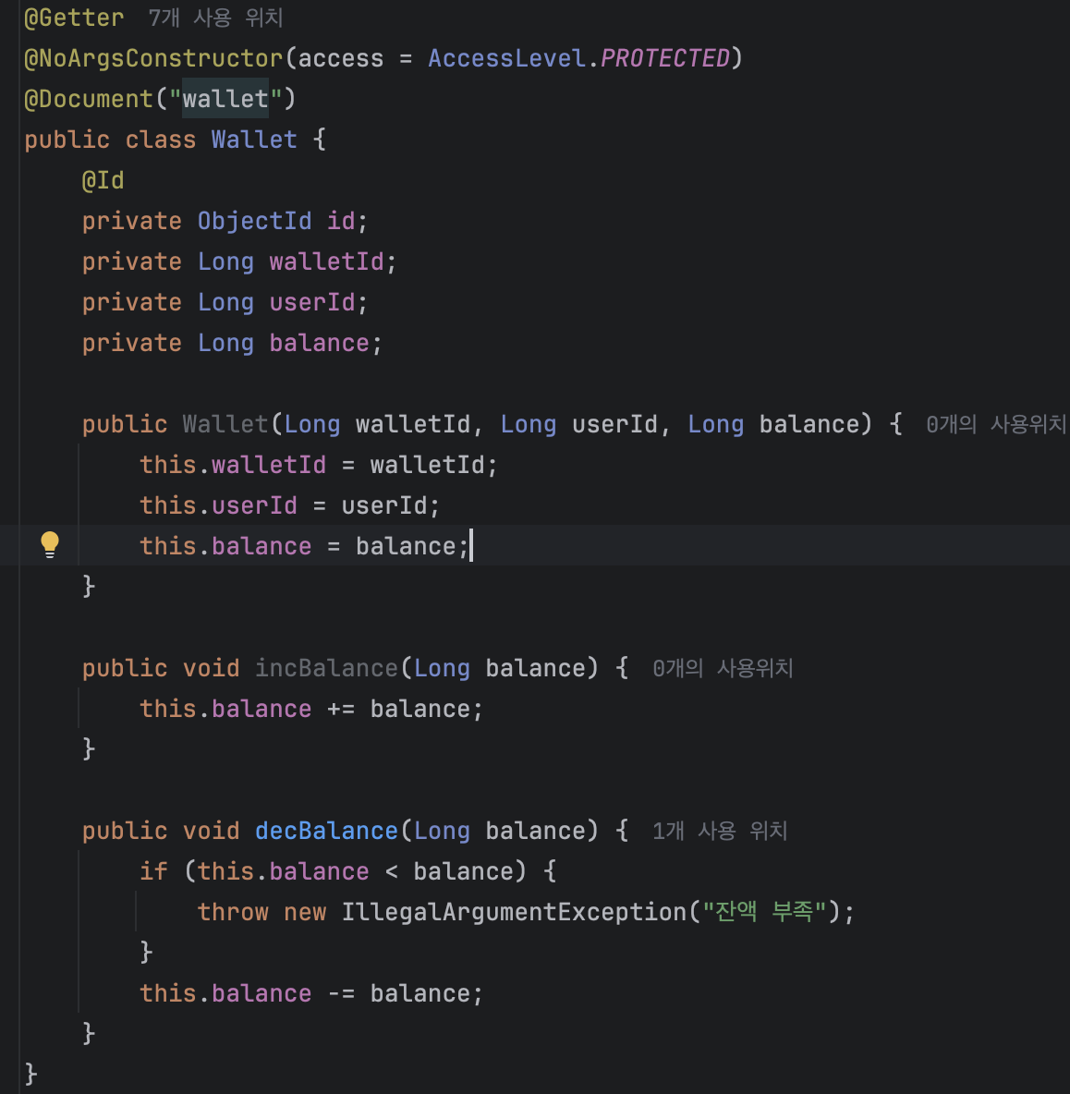Click the yellow lightbulb quick-fix icon
This screenshot has height=1094, width=1070.
[50, 545]
